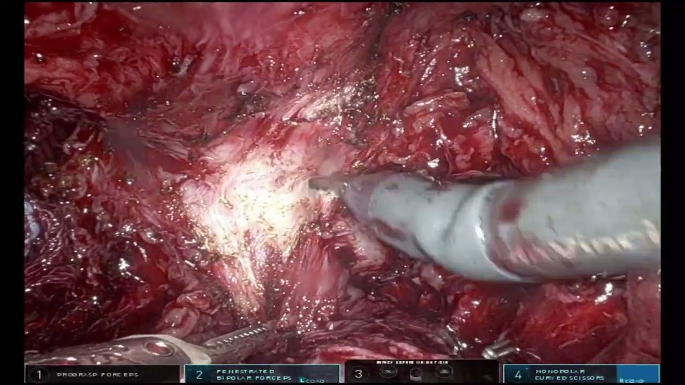Screen dimensions: 685x385
Task: Click the pointed tip of the curved scissors
Action: click(x=314, y=183)
